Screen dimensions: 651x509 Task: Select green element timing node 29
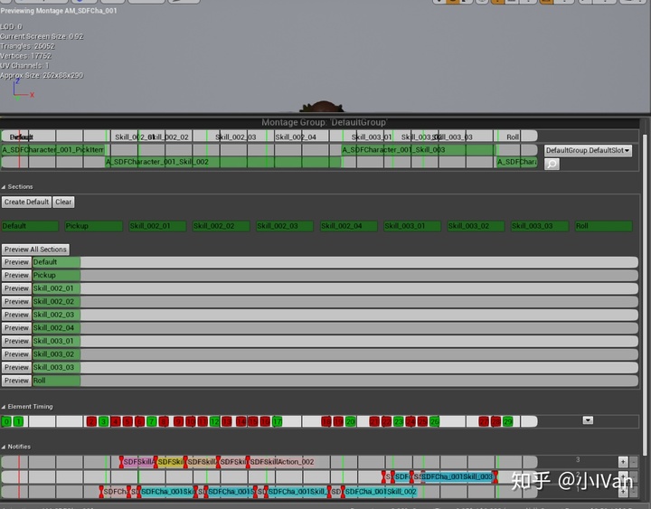(x=507, y=422)
